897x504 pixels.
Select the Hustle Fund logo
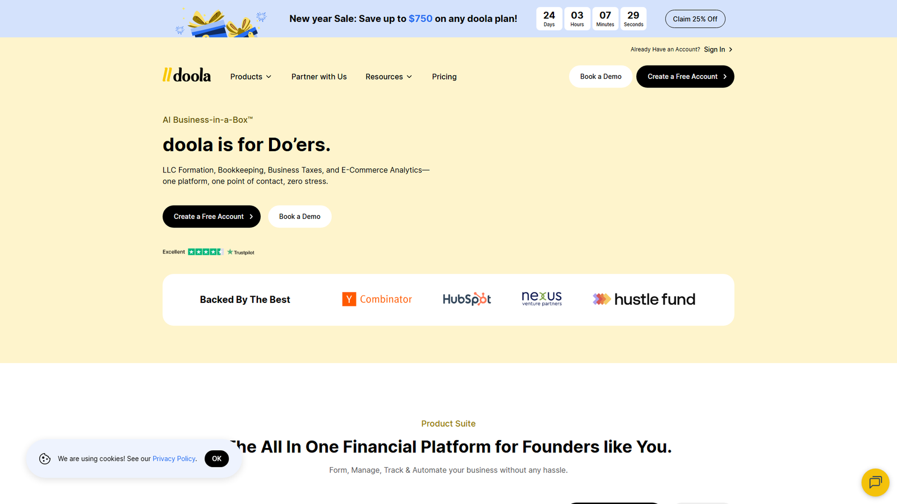click(x=643, y=299)
